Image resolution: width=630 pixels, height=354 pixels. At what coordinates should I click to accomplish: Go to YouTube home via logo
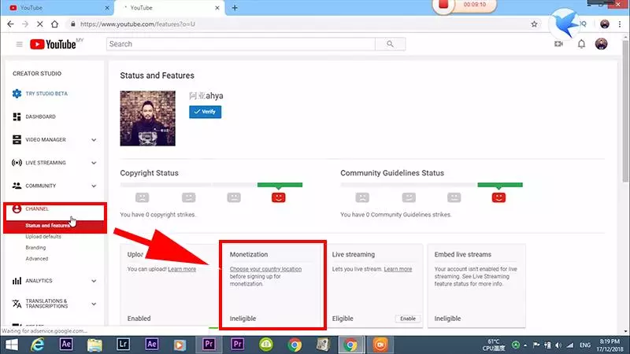(x=53, y=44)
